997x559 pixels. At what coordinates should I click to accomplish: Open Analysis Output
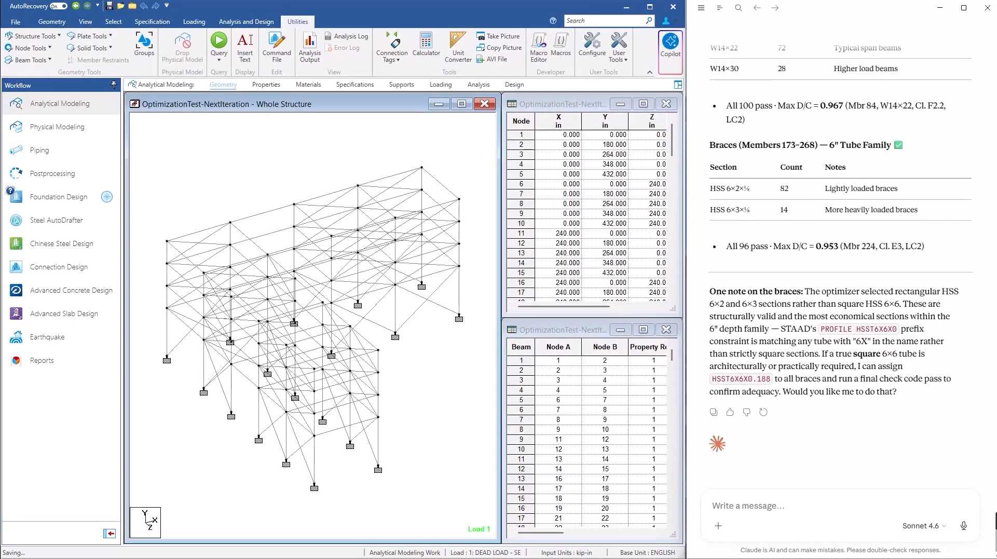tap(310, 47)
